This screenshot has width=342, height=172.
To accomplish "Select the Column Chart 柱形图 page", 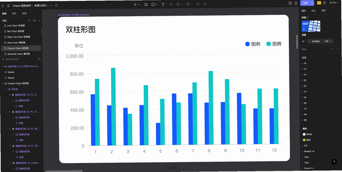I will 21,48.
